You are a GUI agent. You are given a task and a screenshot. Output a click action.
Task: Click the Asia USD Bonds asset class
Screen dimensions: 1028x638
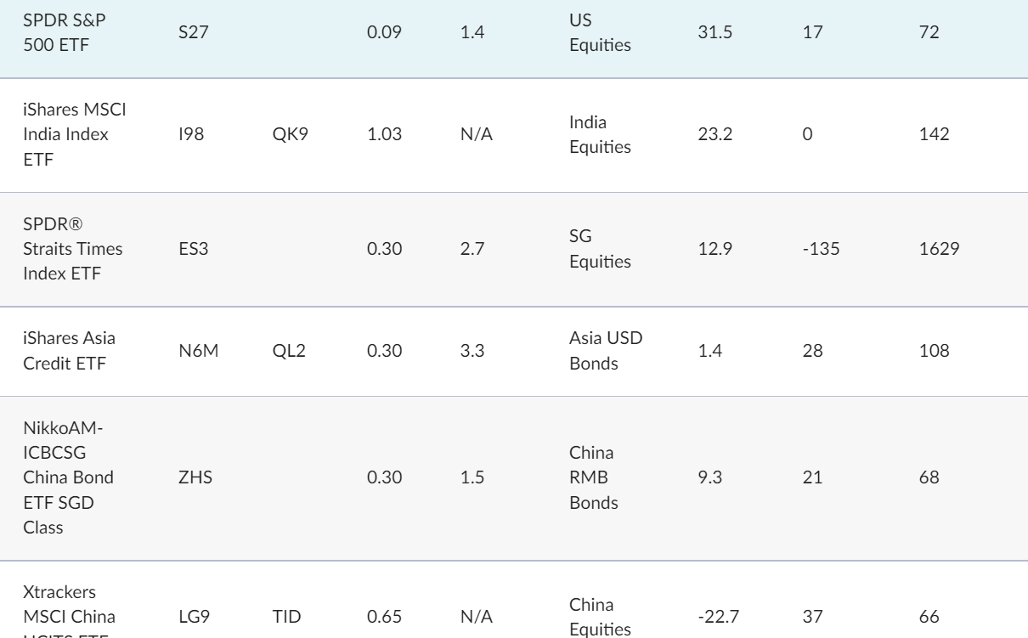[x=607, y=349]
